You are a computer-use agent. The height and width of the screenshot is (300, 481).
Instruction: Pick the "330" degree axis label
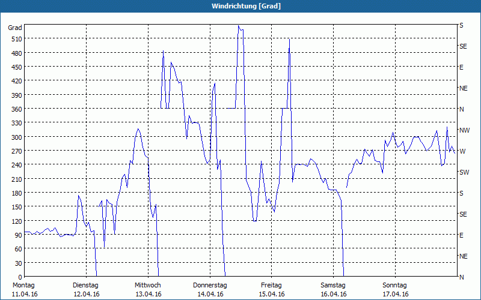click(17, 124)
